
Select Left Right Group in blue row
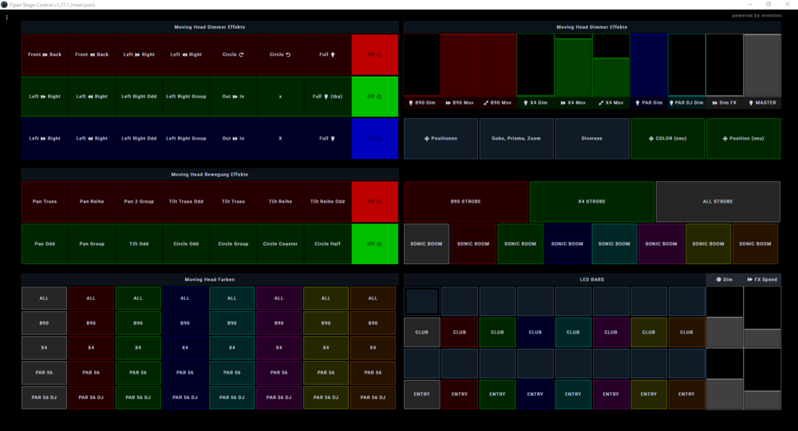pos(186,138)
